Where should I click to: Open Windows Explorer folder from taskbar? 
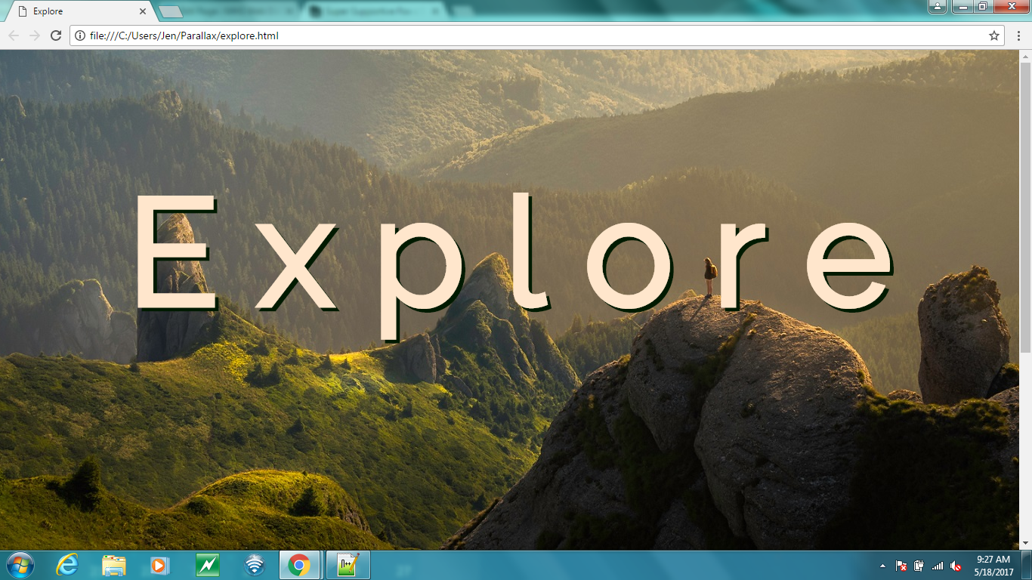point(114,565)
